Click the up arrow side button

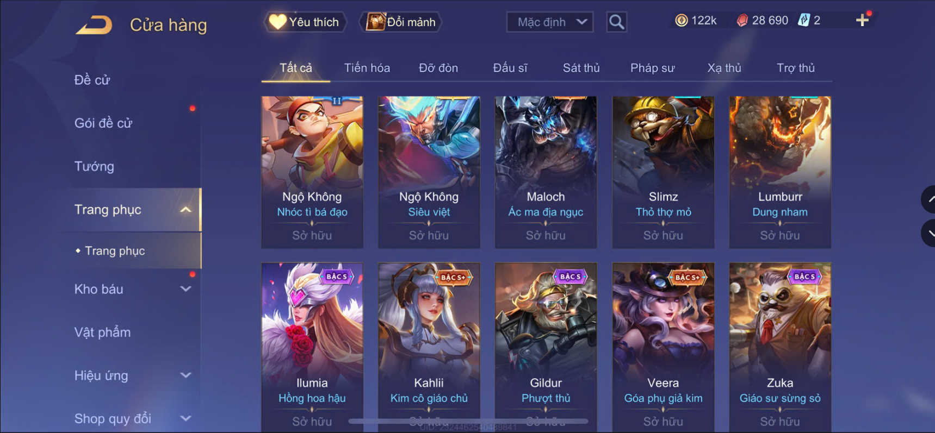point(928,199)
